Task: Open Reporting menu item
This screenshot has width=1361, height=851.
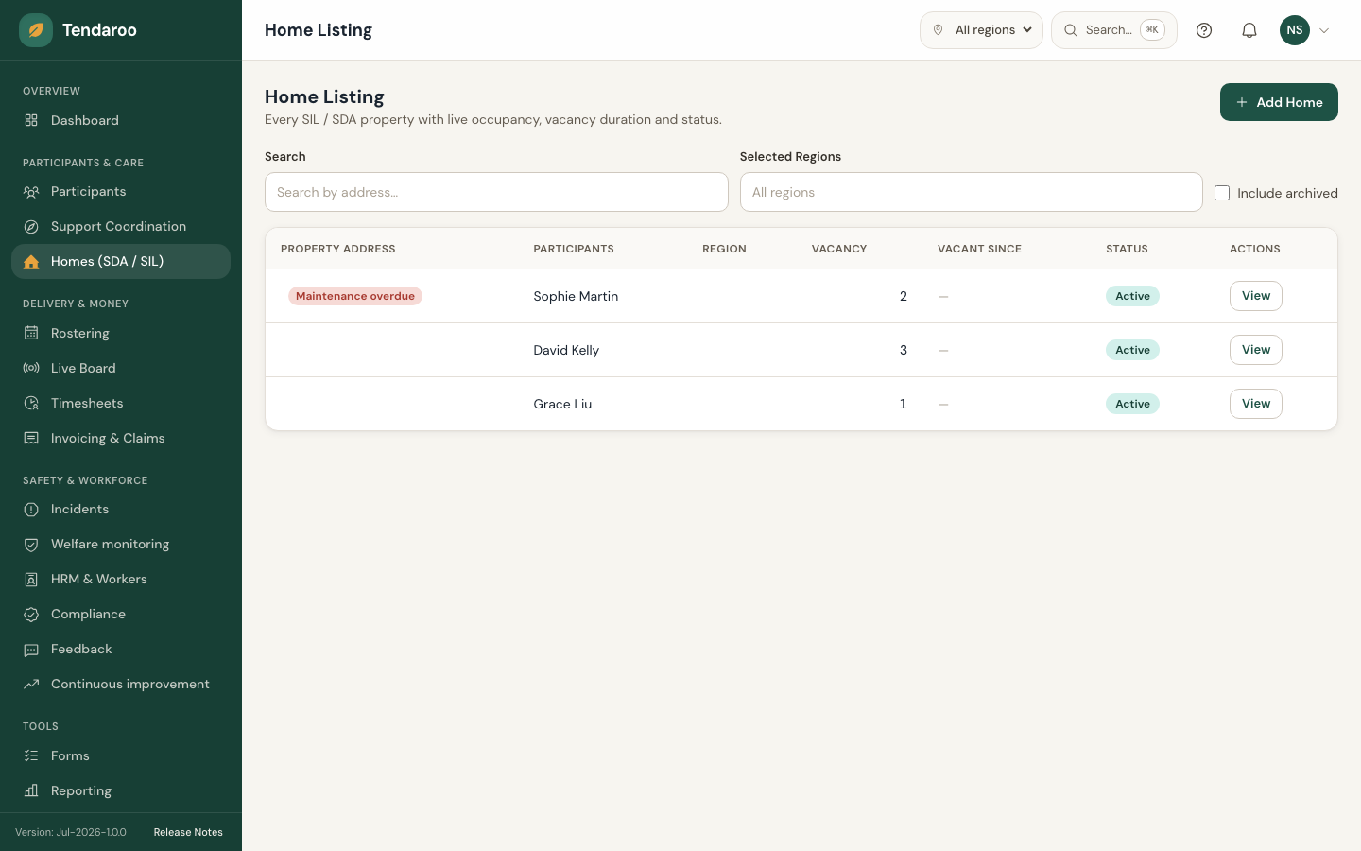Action: 121,790
